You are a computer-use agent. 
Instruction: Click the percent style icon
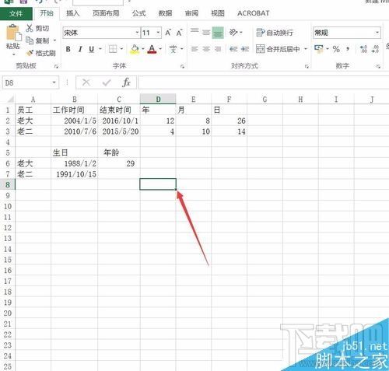336,49
